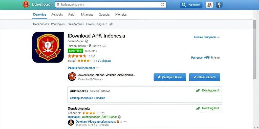
Task: Select the Malanans tab
Action: pos(87,14)
